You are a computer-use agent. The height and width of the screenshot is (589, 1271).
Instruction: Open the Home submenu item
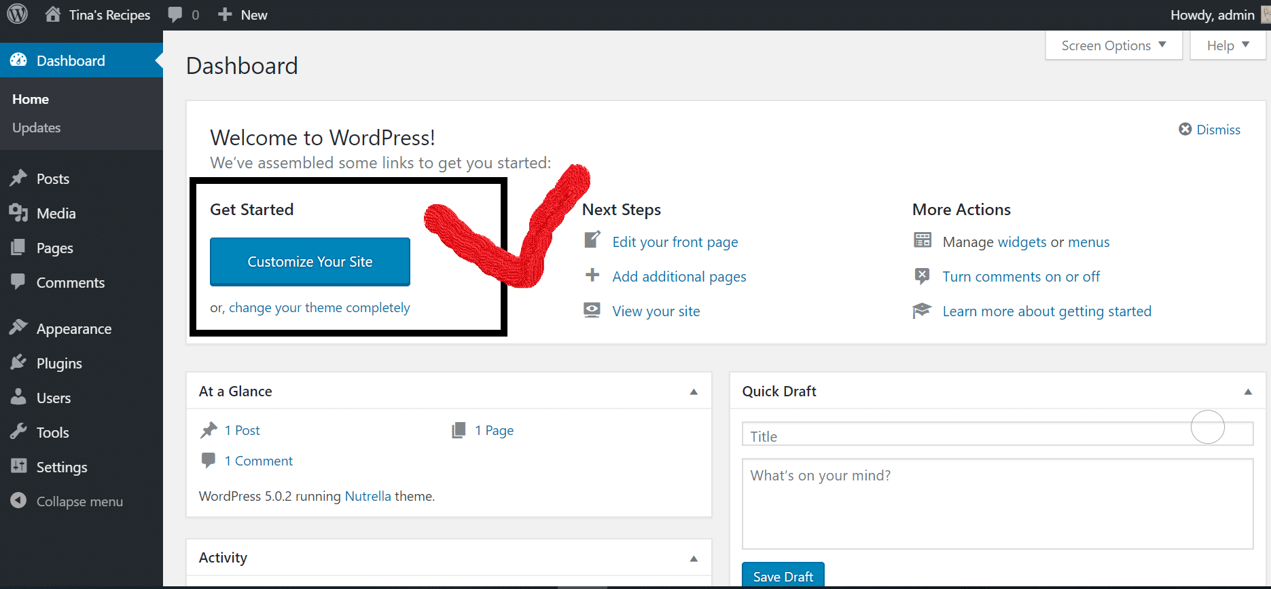click(x=31, y=99)
